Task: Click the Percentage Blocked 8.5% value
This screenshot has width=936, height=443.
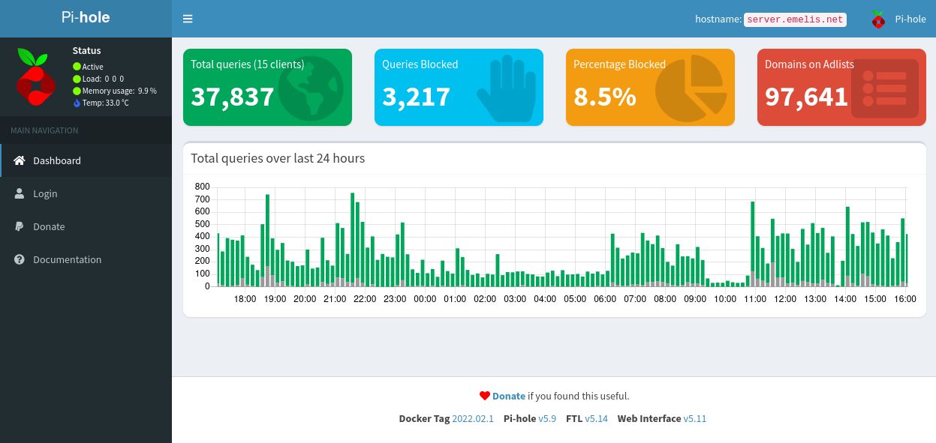Action: (605, 97)
